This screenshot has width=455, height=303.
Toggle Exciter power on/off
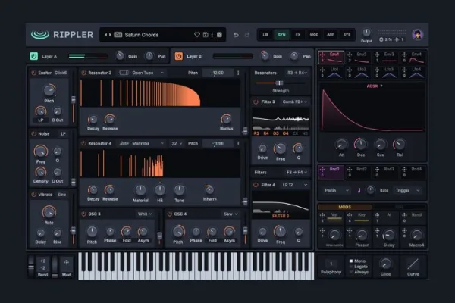(x=33, y=73)
